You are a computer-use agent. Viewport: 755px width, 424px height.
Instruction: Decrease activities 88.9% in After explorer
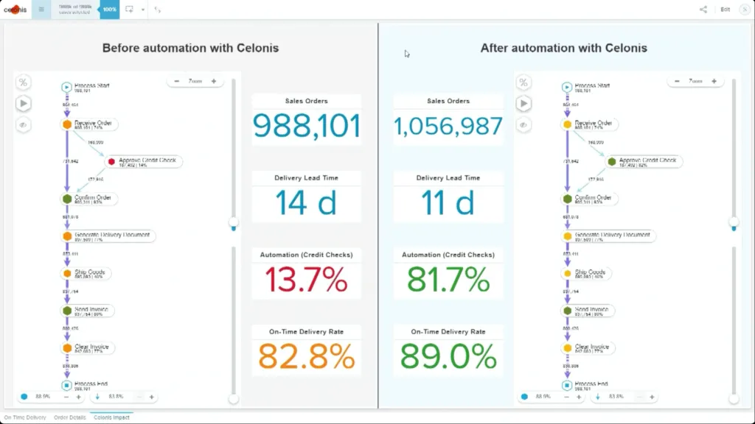point(566,397)
